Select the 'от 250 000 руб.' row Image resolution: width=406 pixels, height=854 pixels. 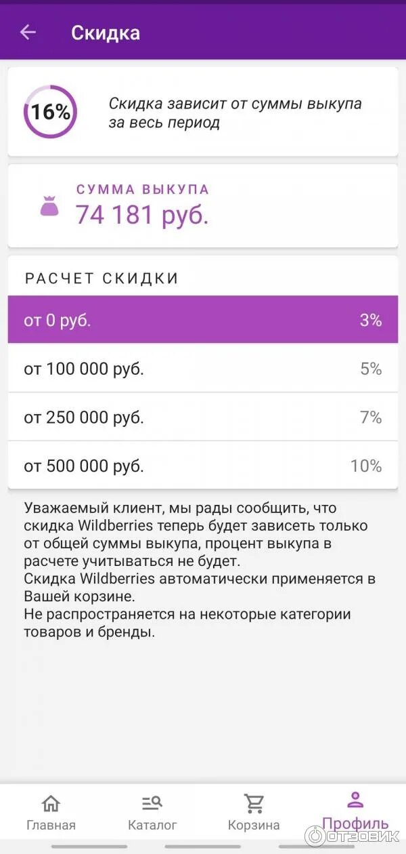pos(203,418)
